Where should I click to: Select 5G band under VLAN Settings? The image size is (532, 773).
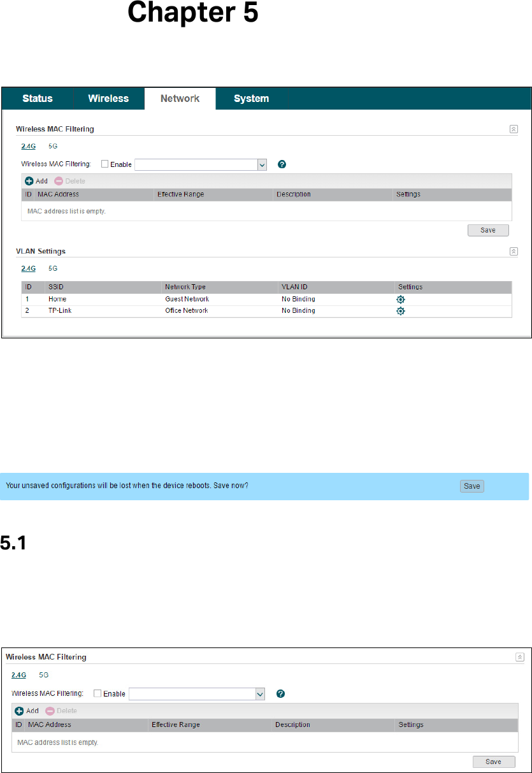coord(53,268)
